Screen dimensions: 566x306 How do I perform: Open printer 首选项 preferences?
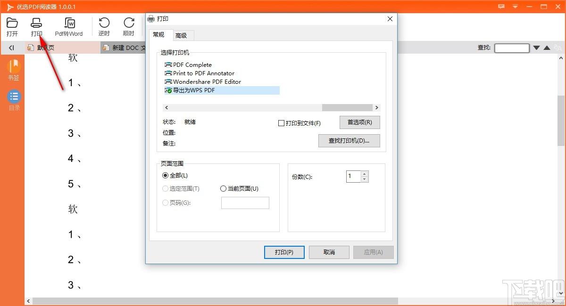pos(360,122)
